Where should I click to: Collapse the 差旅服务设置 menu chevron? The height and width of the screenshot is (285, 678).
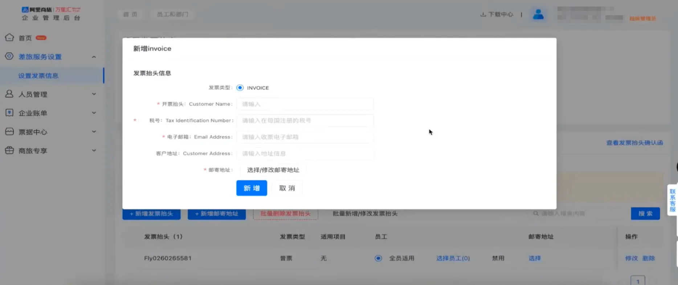[x=94, y=57]
